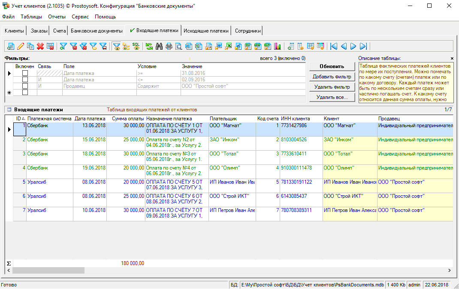
Task: Click the printer icon in toolbar
Action: coord(169,46)
